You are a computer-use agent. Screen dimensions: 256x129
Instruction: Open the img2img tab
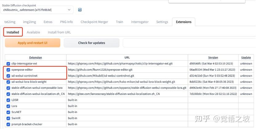pyautogui.click(x=30, y=22)
